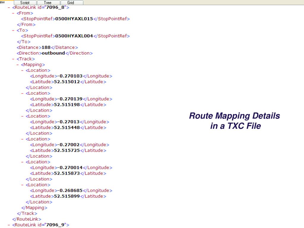The image size is (304, 228).
Task: Select StopPointRef value 0500HYAXL015
Action: click(74, 19)
